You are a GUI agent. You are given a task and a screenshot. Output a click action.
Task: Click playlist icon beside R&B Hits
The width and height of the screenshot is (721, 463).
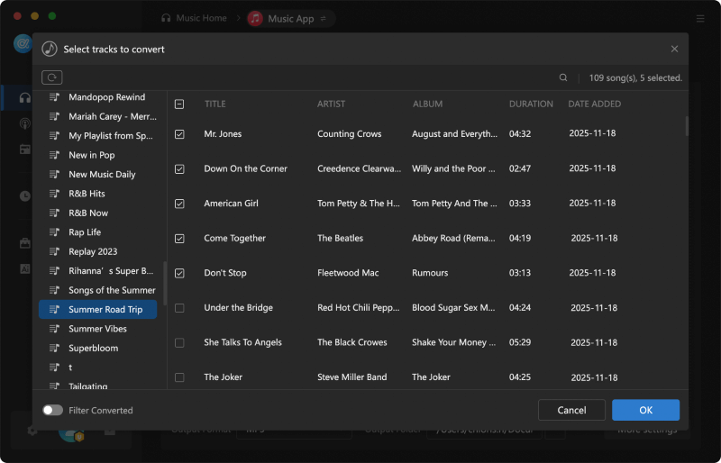coord(54,194)
